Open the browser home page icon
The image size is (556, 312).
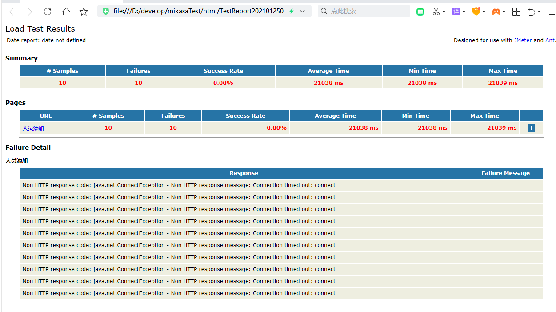tap(66, 12)
